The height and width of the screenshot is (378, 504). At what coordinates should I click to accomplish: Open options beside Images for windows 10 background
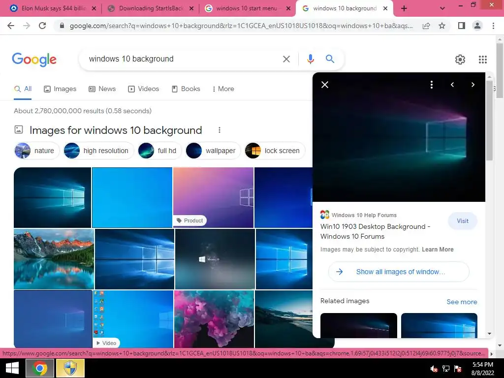point(220,130)
